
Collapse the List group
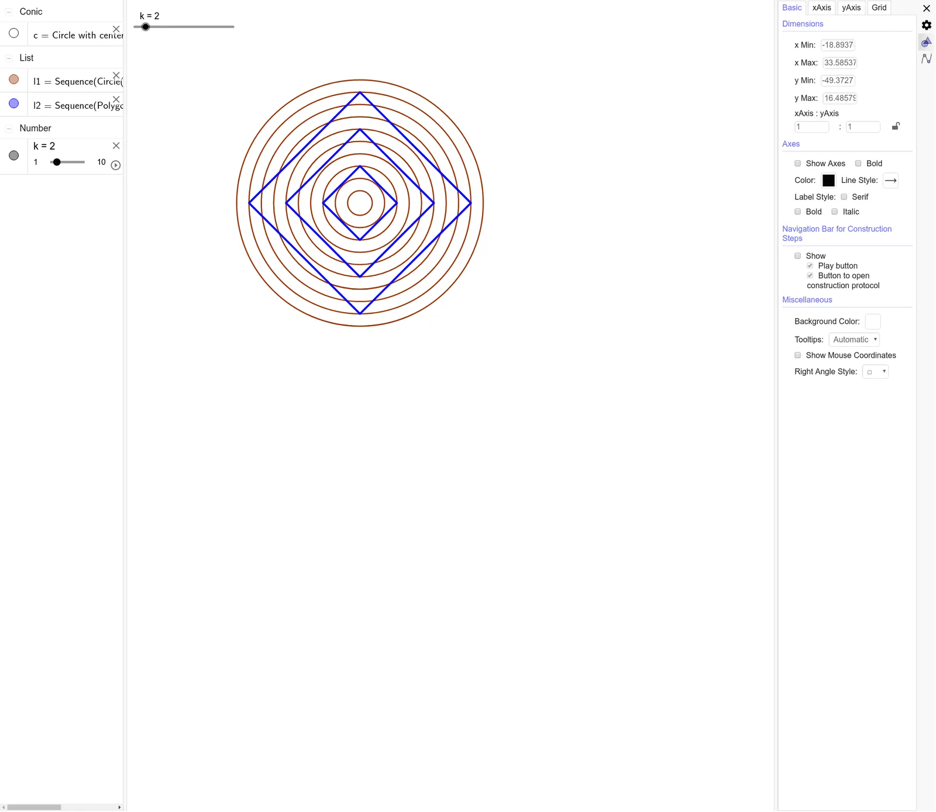[9, 58]
